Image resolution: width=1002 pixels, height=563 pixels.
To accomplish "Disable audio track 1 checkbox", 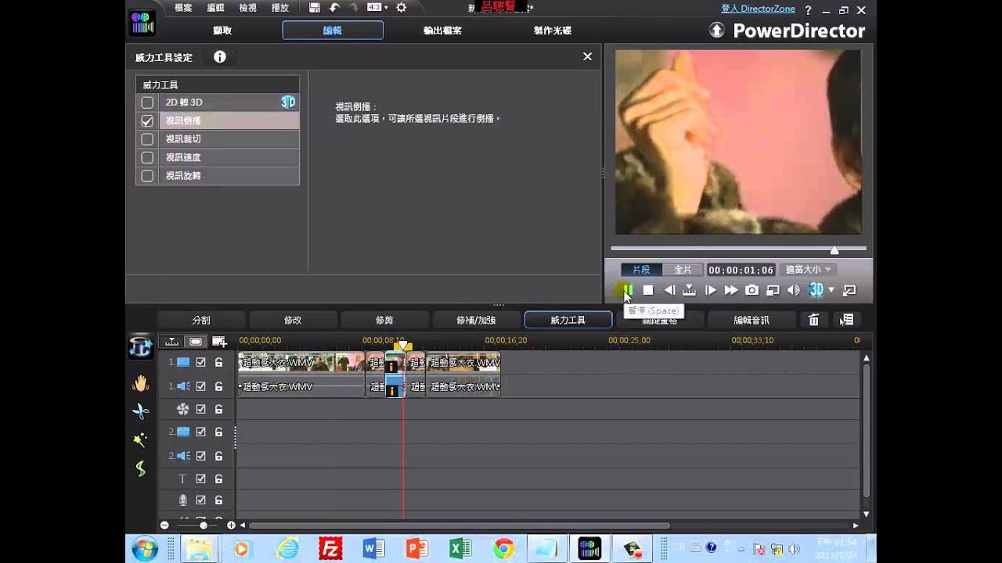I will pos(201,385).
